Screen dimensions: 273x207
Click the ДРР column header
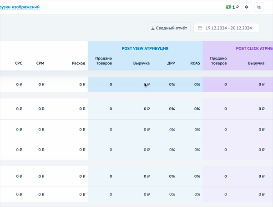pos(171,63)
